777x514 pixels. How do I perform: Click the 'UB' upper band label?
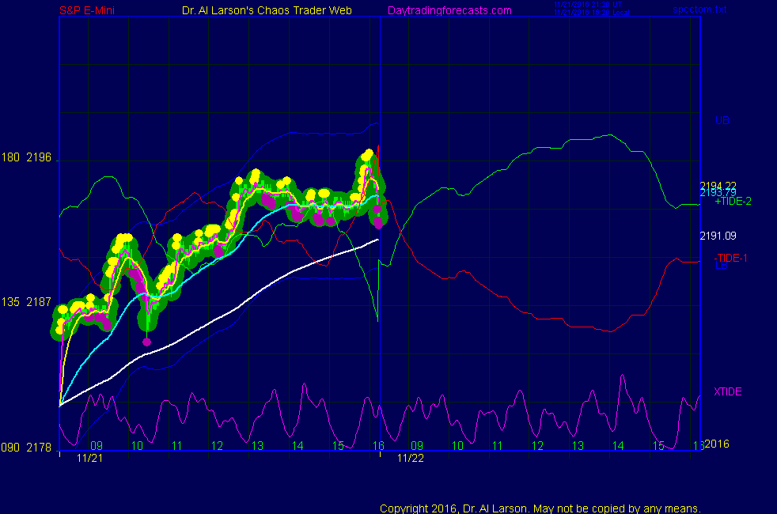[722, 120]
